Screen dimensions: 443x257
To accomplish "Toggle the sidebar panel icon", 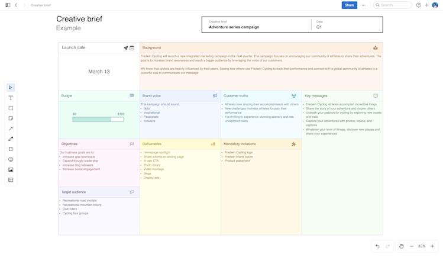I will tap(8, 5).
